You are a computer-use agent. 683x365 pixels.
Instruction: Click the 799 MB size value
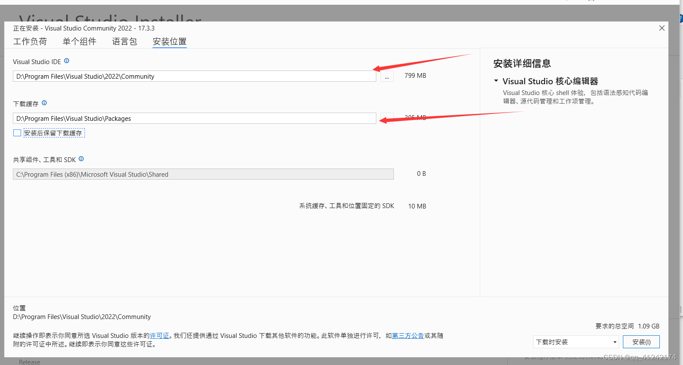415,76
